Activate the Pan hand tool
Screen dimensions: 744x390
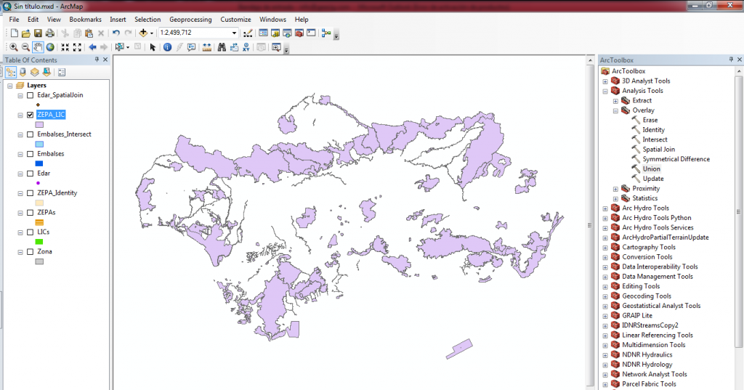[x=38, y=47]
